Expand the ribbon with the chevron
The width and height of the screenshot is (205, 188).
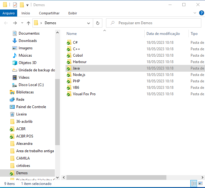point(195,13)
